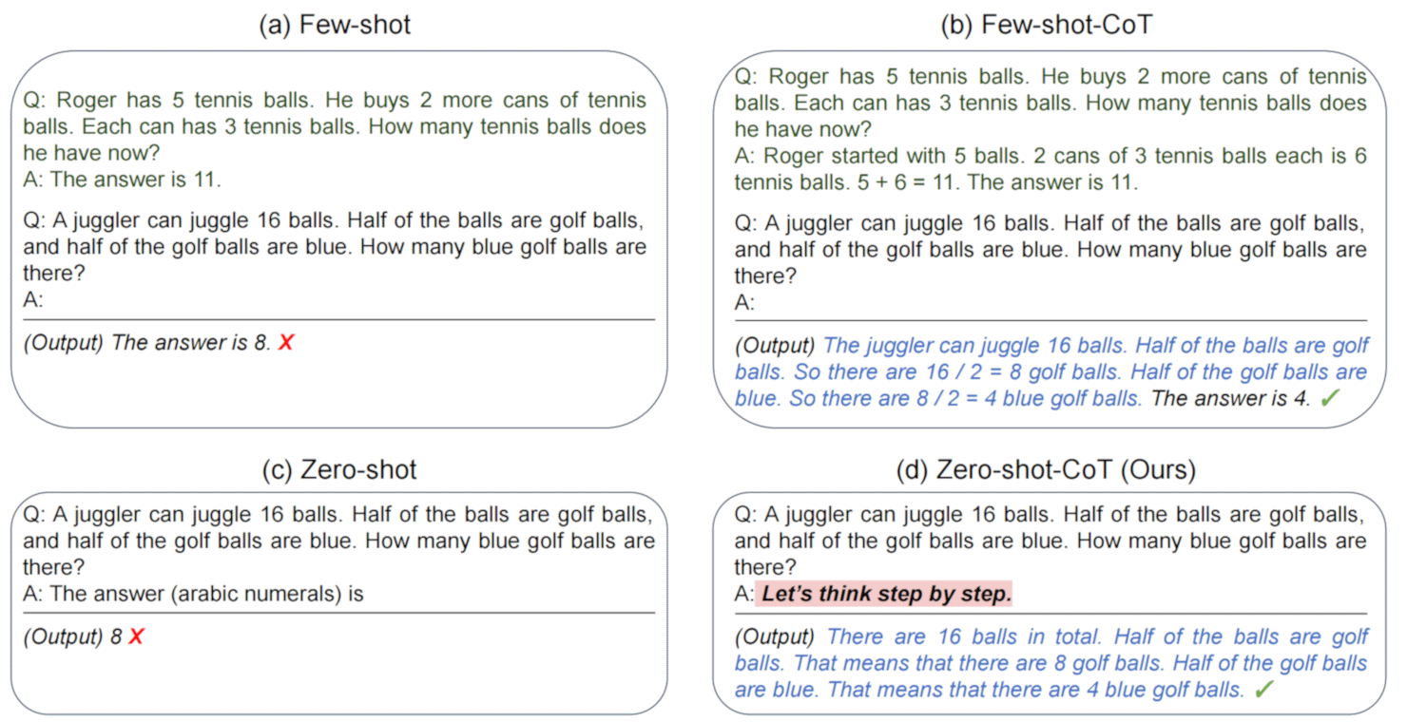Click the "(d) Zero-shot-CoT (Ours)" heading
This screenshot has width=1407, height=722.
[1046, 470]
